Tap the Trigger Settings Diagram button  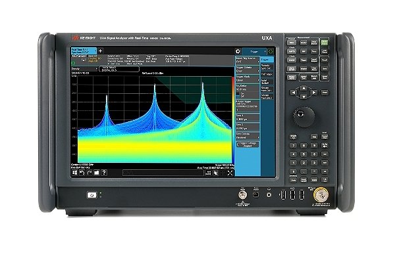248,144
